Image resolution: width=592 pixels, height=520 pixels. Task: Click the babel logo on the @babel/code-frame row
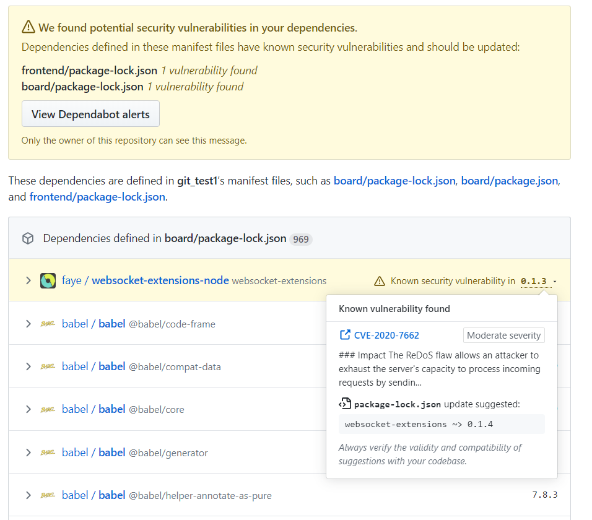click(x=48, y=324)
